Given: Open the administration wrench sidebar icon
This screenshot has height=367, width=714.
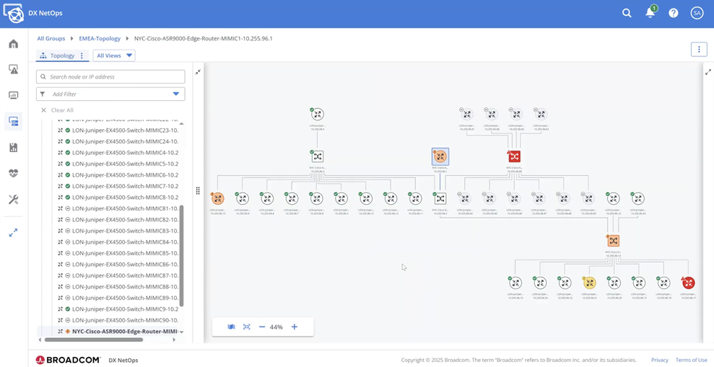Looking at the screenshot, I should (x=13, y=199).
